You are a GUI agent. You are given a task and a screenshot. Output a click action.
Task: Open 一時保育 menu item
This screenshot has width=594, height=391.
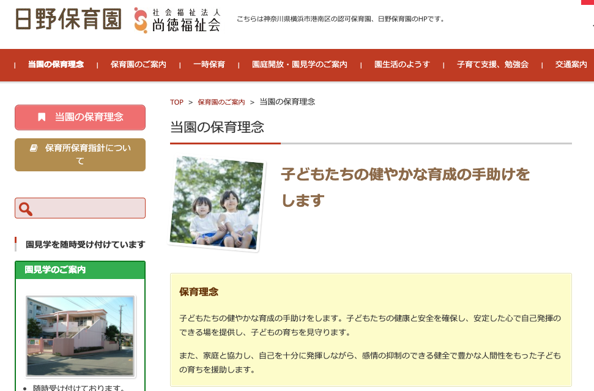point(209,64)
